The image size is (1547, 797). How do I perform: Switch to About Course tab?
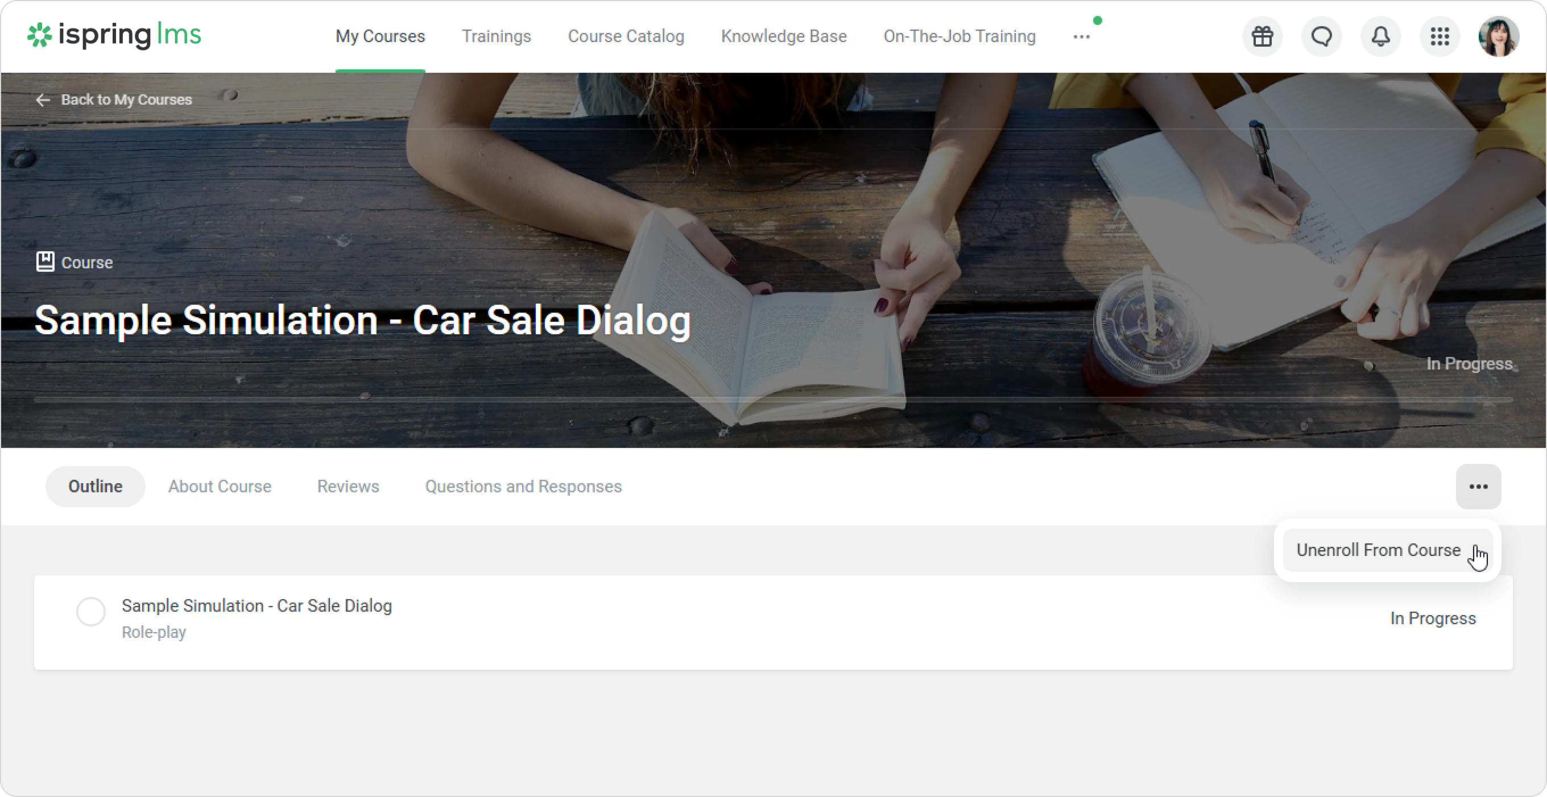[220, 487]
